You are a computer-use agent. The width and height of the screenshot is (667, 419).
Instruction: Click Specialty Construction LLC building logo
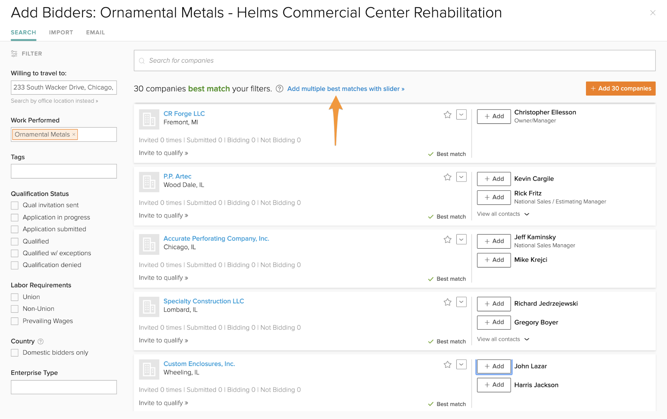pyautogui.click(x=149, y=307)
